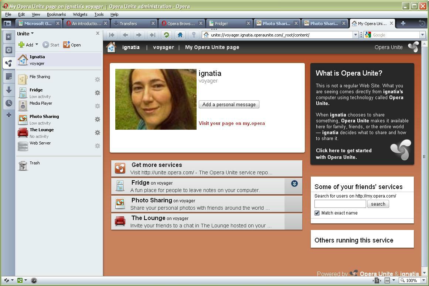This screenshot has width=429, height=286.
Task: Toggle the panel sidebar button left of tabs
Action: tap(7, 24)
